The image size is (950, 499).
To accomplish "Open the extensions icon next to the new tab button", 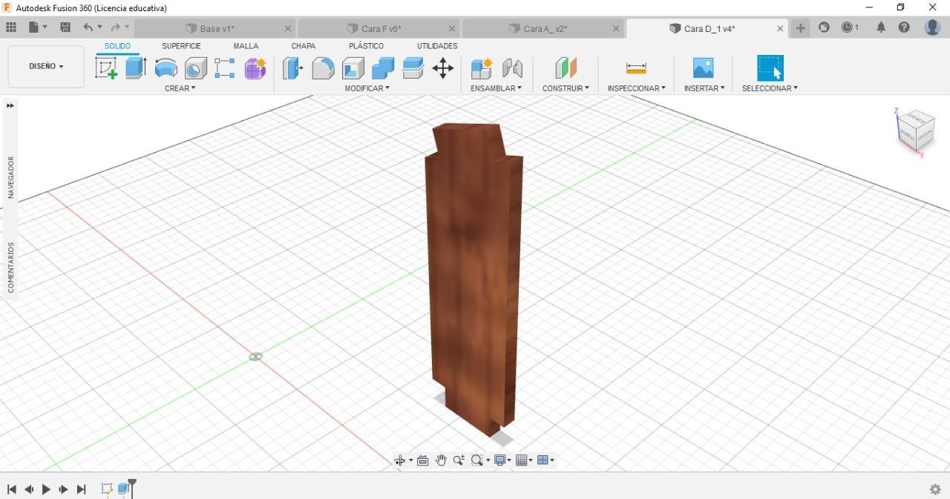I will [x=824, y=27].
